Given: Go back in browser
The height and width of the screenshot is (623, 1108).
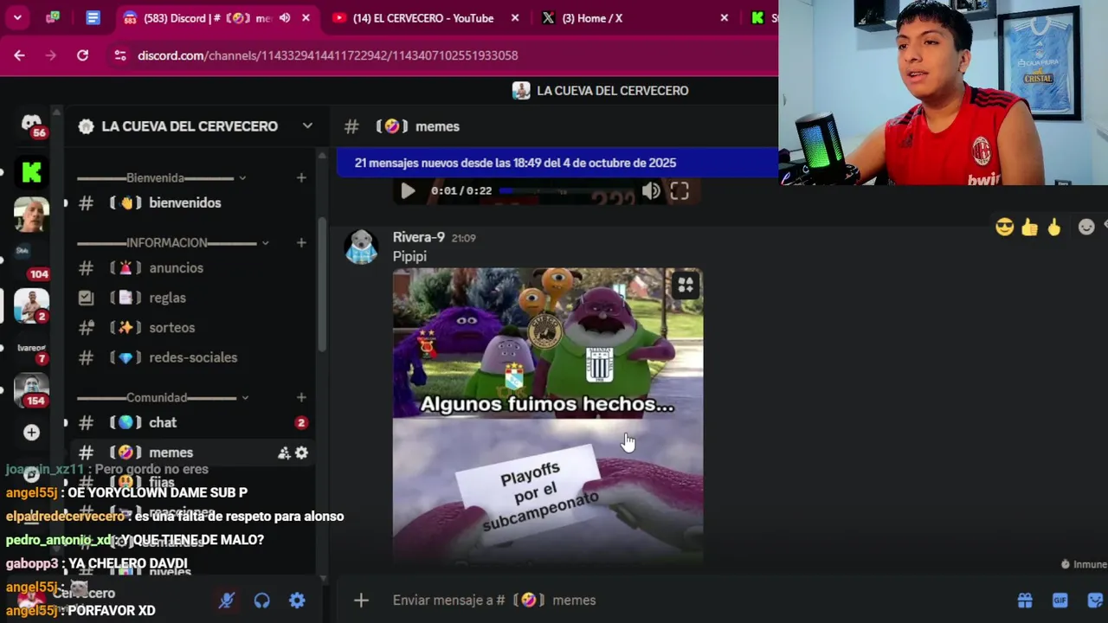Looking at the screenshot, I should [19, 55].
